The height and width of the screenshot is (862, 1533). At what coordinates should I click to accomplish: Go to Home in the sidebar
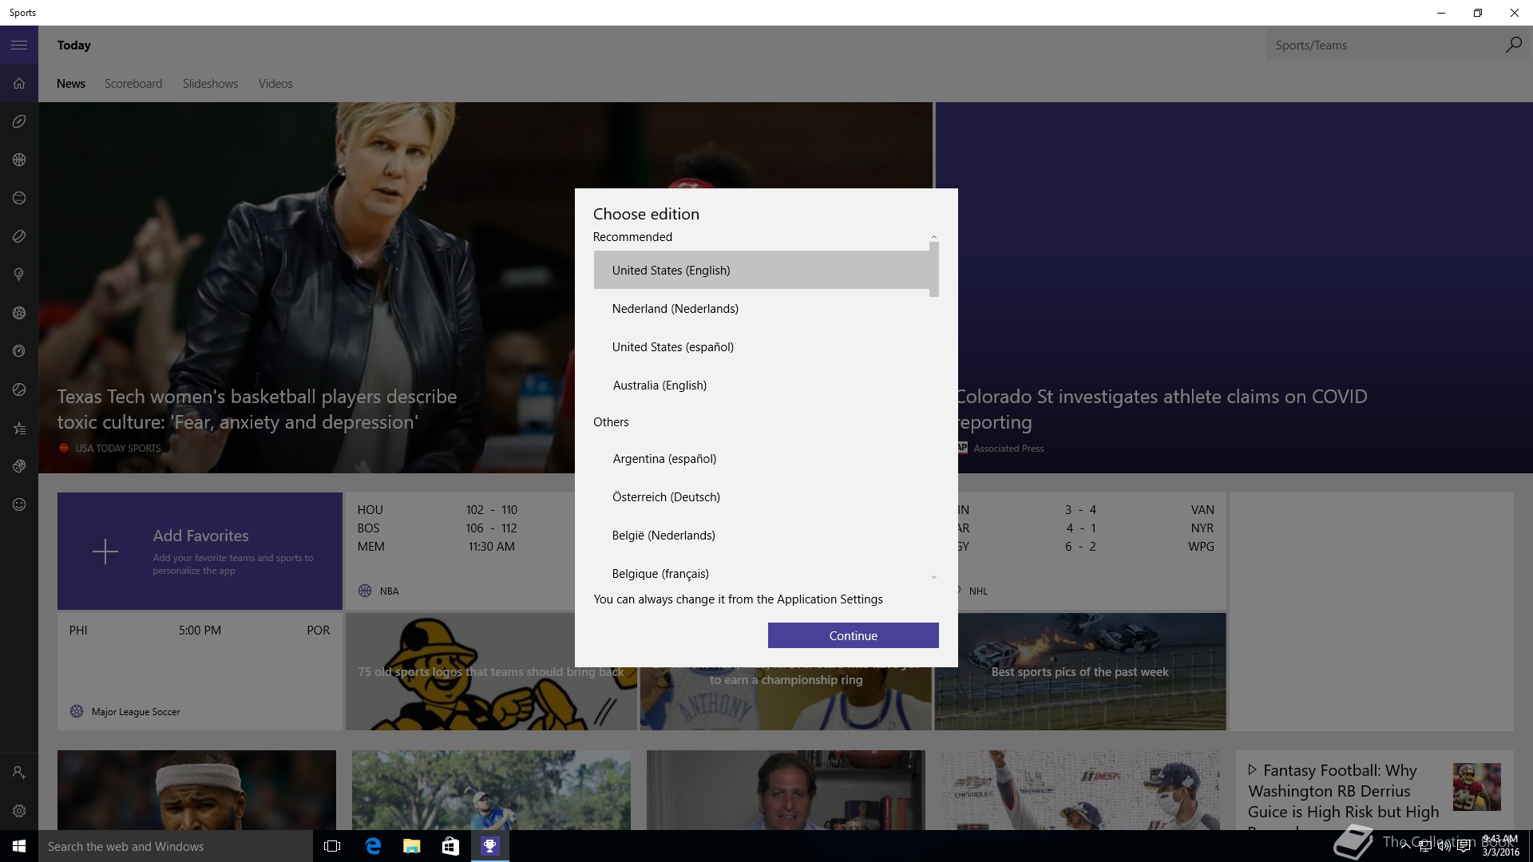19,84
